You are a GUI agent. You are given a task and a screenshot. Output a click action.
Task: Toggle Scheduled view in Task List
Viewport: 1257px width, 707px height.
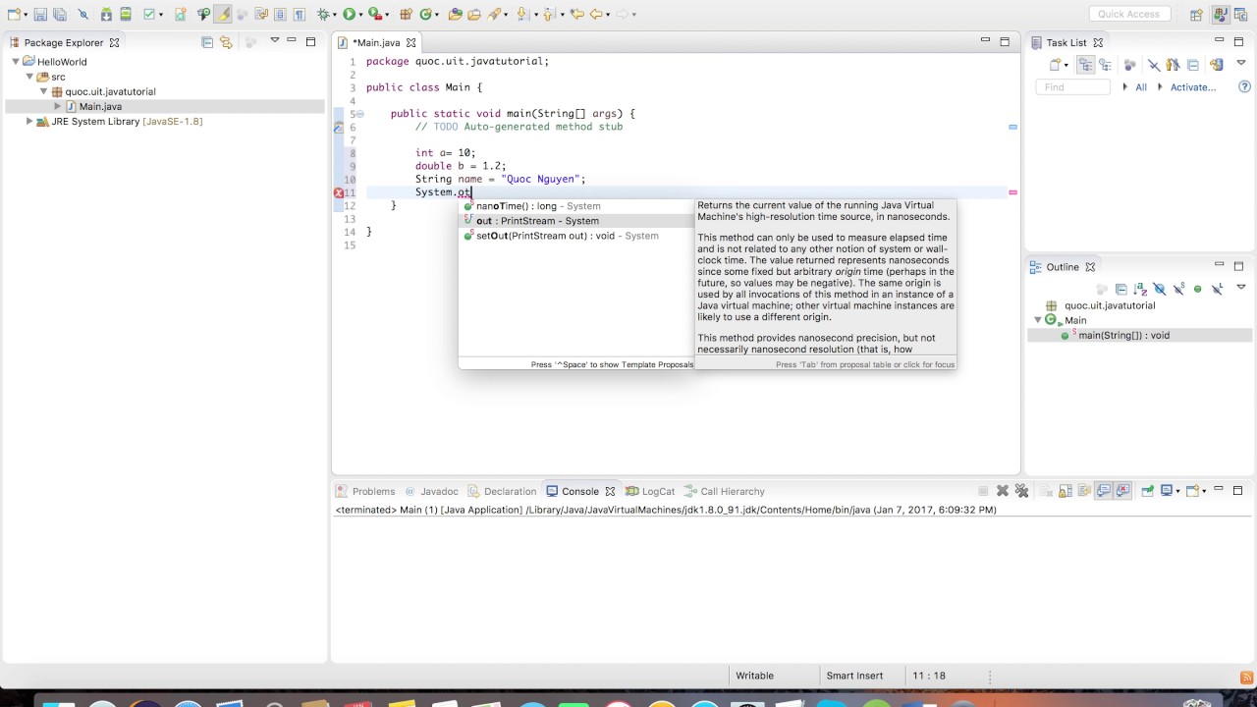[x=1106, y=65]
